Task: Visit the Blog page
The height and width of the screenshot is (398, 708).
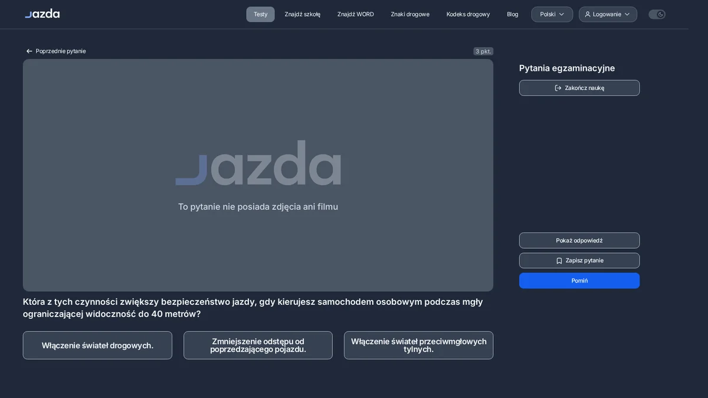Action: coord(513,14)
